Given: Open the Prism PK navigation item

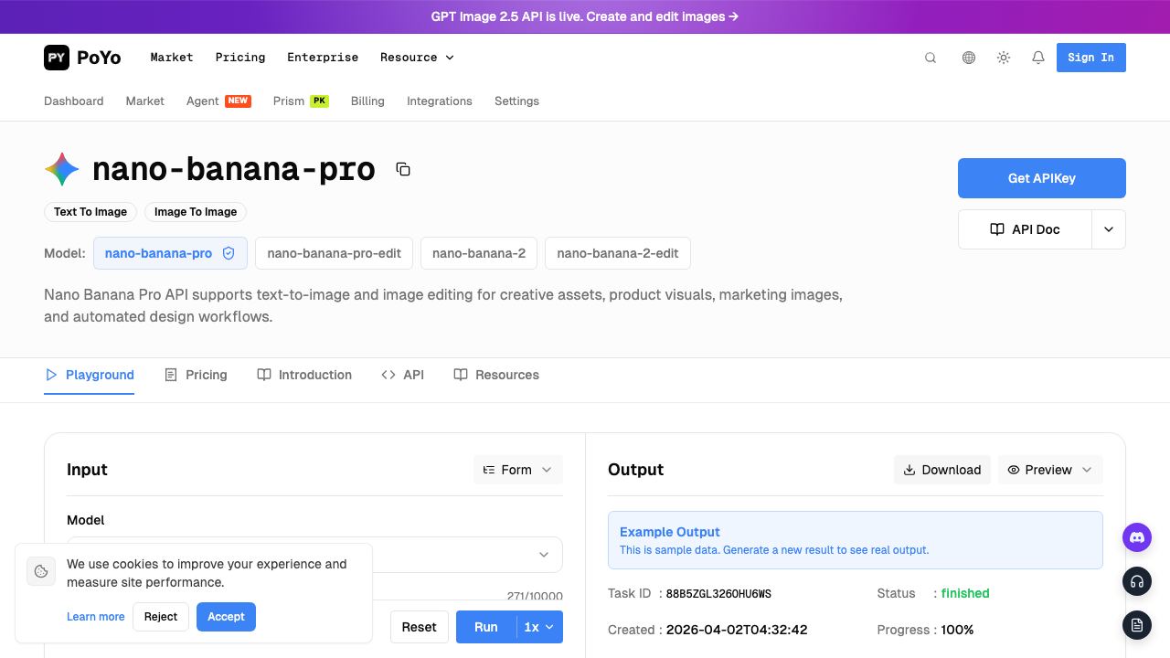Looking at the screenshot, I should click(x=301, y=101).
